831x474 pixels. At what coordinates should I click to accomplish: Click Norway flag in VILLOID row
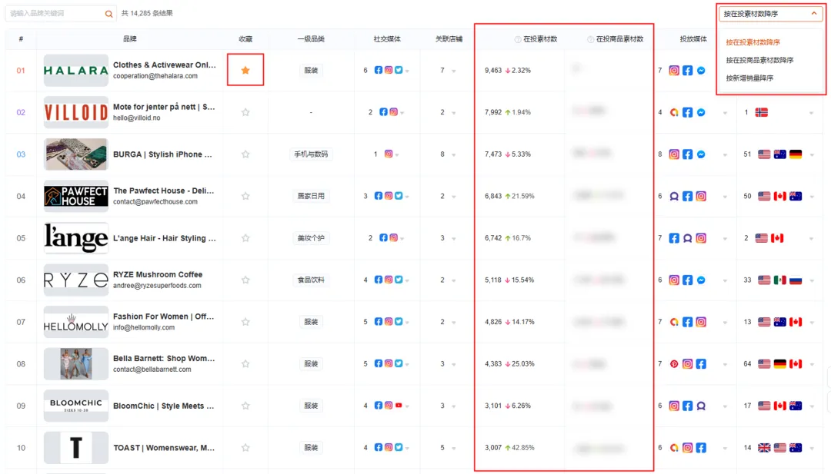pos(762,112)
